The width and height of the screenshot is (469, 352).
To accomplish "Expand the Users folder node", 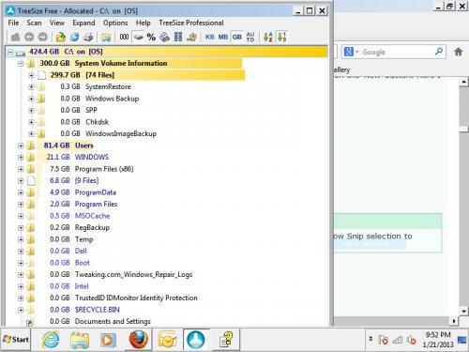I will click(x=21, y=145).
